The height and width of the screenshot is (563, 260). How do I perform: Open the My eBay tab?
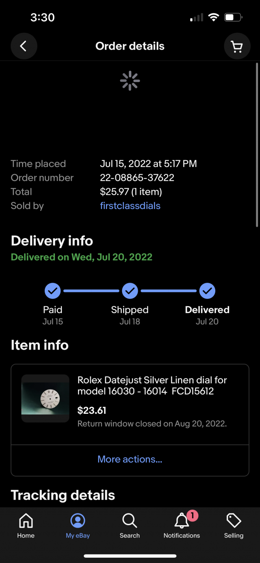coord(78,526)
